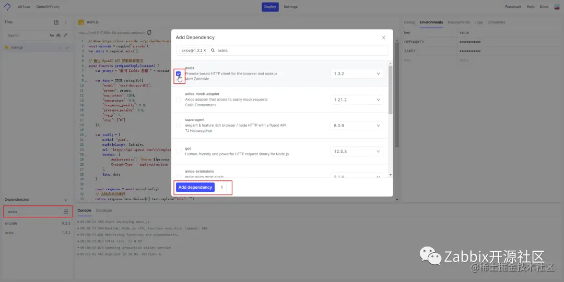The height and width of the screenshot is (282, 564).
Task: Copy the function URL
Action: pyautogui.click(x=149, y=33)
